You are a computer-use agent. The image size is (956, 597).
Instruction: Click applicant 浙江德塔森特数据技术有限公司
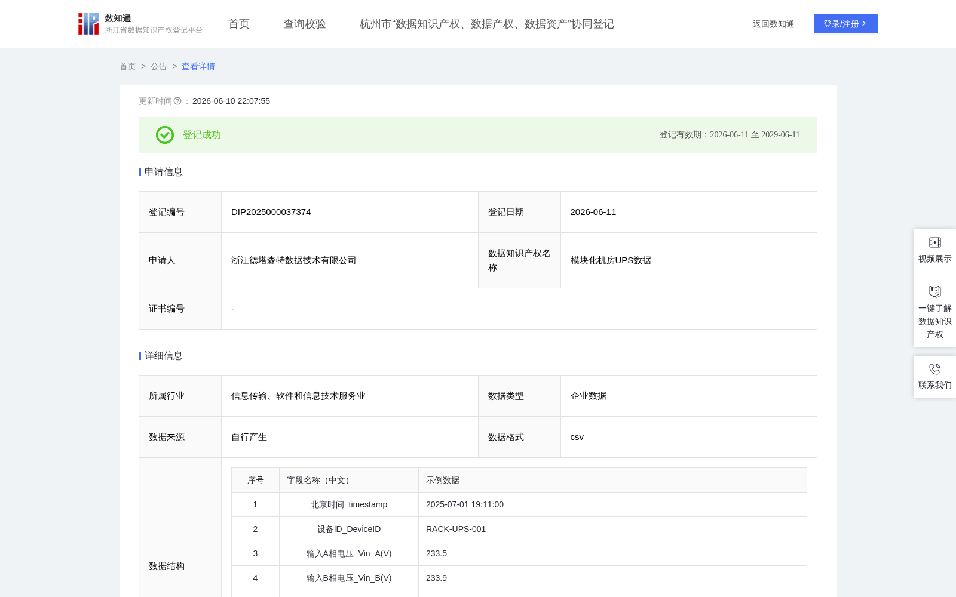[293, 260]
